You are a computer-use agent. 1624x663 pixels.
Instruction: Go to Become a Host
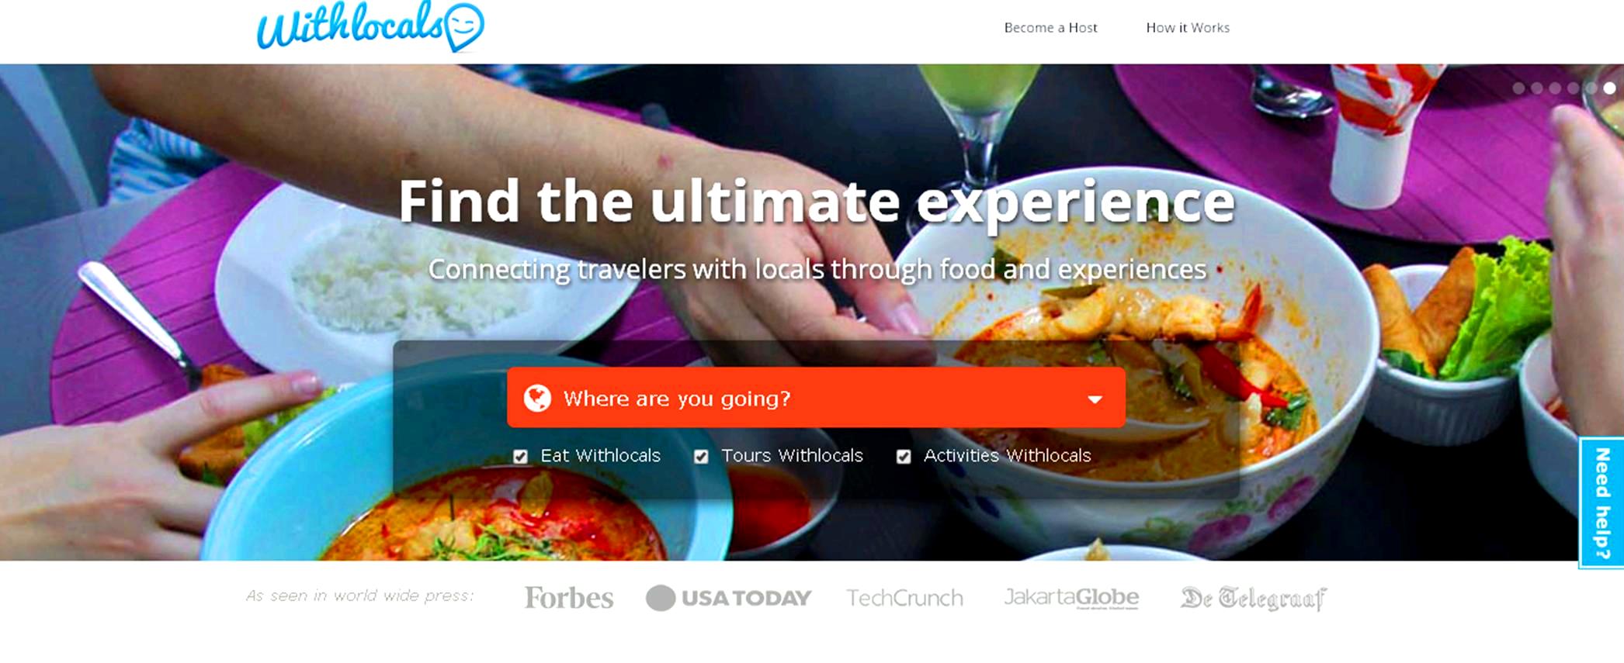point(1050,28)
